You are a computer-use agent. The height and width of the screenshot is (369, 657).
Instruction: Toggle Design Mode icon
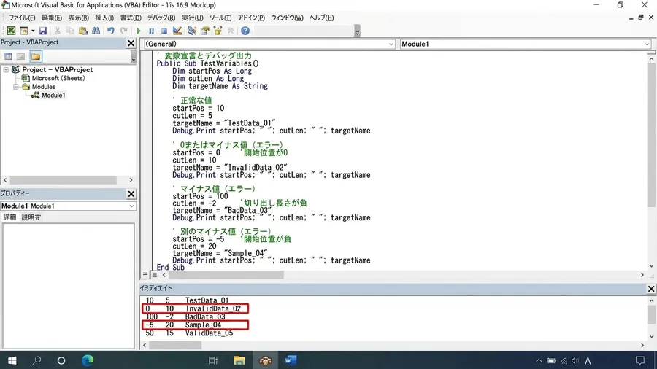click(x=177, y=31)
